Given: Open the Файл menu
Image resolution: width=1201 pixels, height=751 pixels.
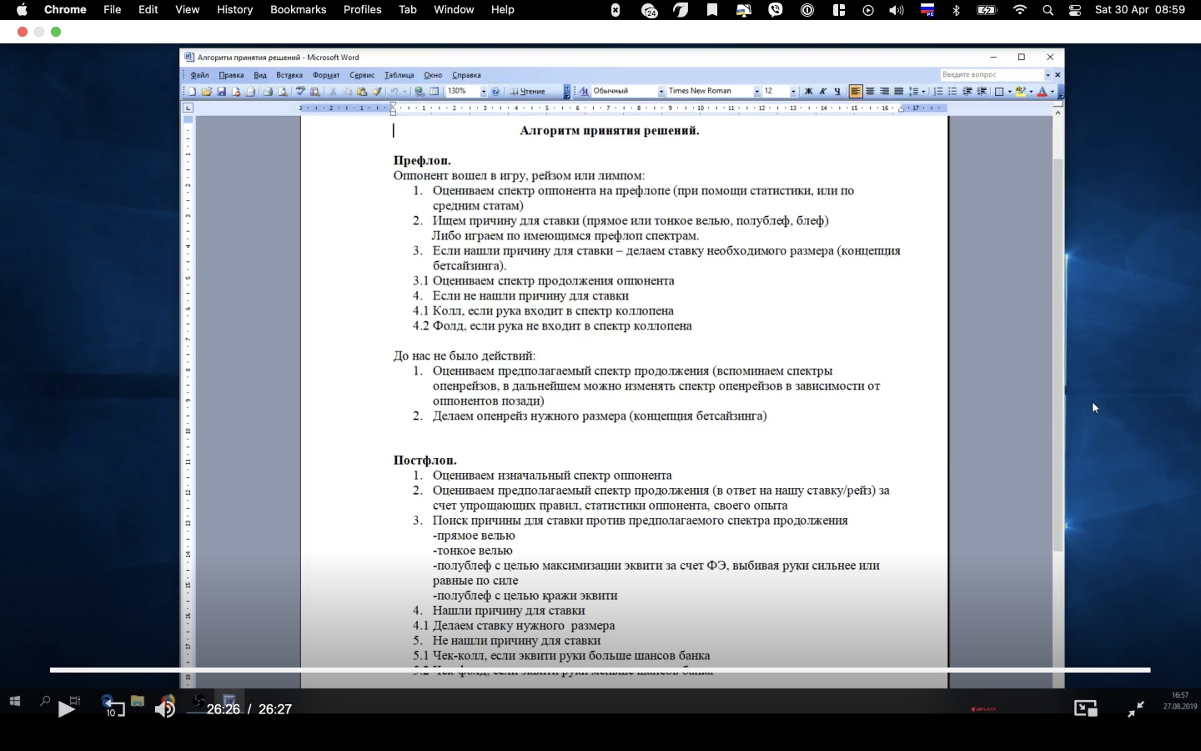Looking at the screenshot, I should (x=199, y=75).
